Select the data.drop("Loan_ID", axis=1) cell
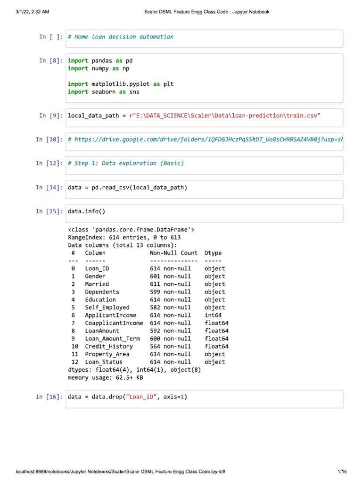This screenshot has height=483, width=362. click(x=204, y=399)
